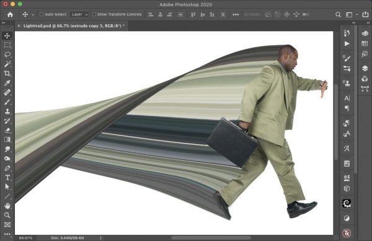This screenshot has height=241, width=372.
Task: Align vertical centers button
Action: [x=203, y=14]
